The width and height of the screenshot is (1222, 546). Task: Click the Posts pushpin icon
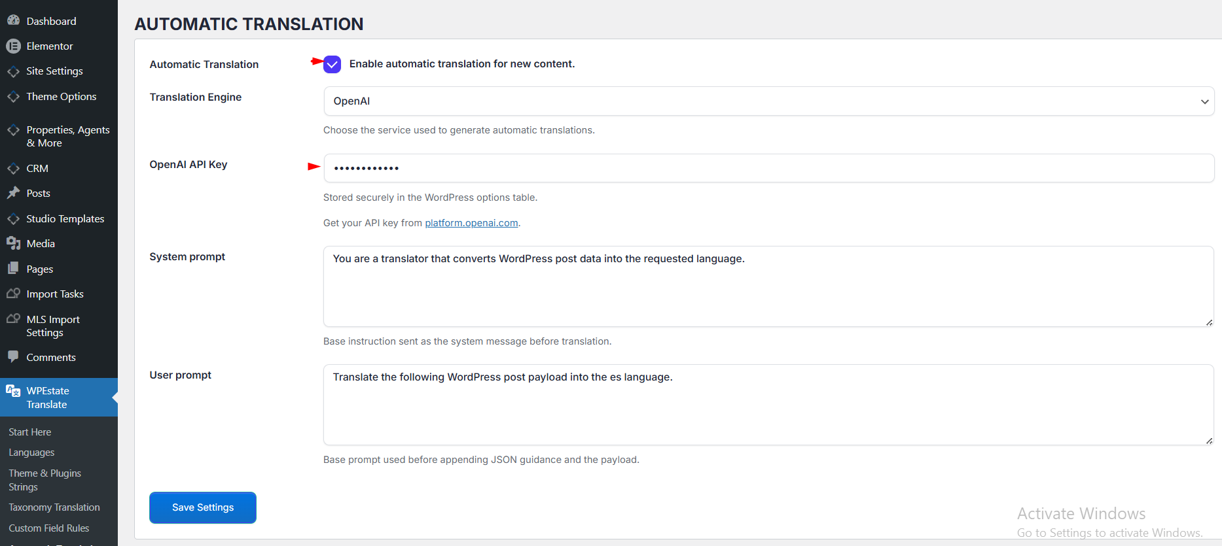13,193
